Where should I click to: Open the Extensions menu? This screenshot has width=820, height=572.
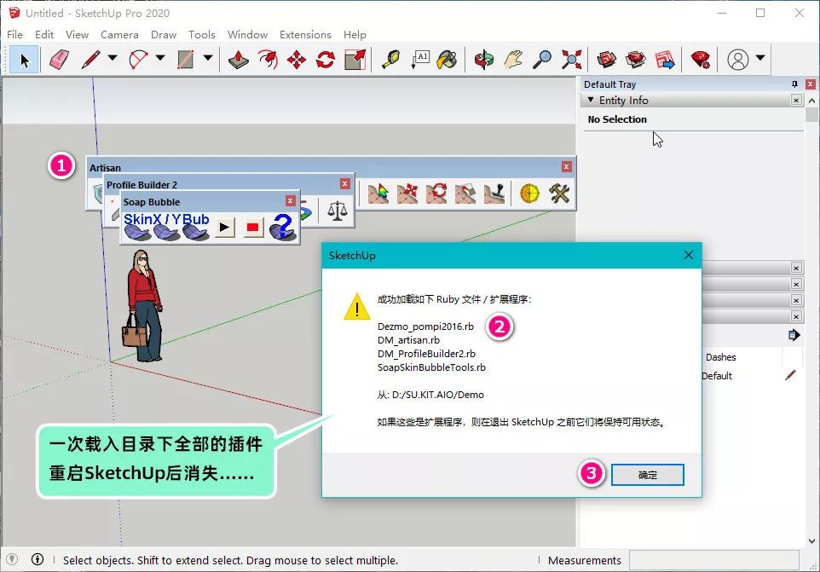[x=305, y=35]
